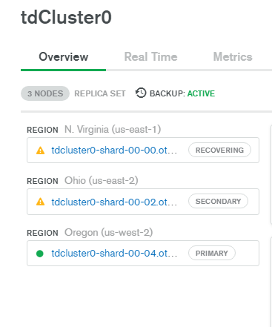Click the warning icon beside shard-00-02
Image resolution: width=272 pixels, height=327 pixels.
[40, 202]
